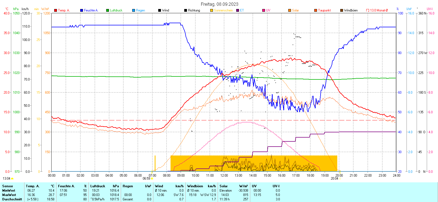The width and height of the screenshot is (438, 202).
Task: Click the 12:00 label on time axis
Action: 224,175
